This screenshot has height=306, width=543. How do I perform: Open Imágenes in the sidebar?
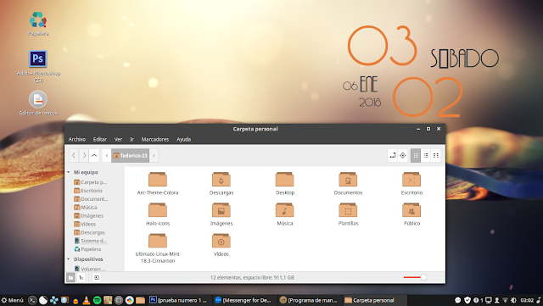point(88,215)
